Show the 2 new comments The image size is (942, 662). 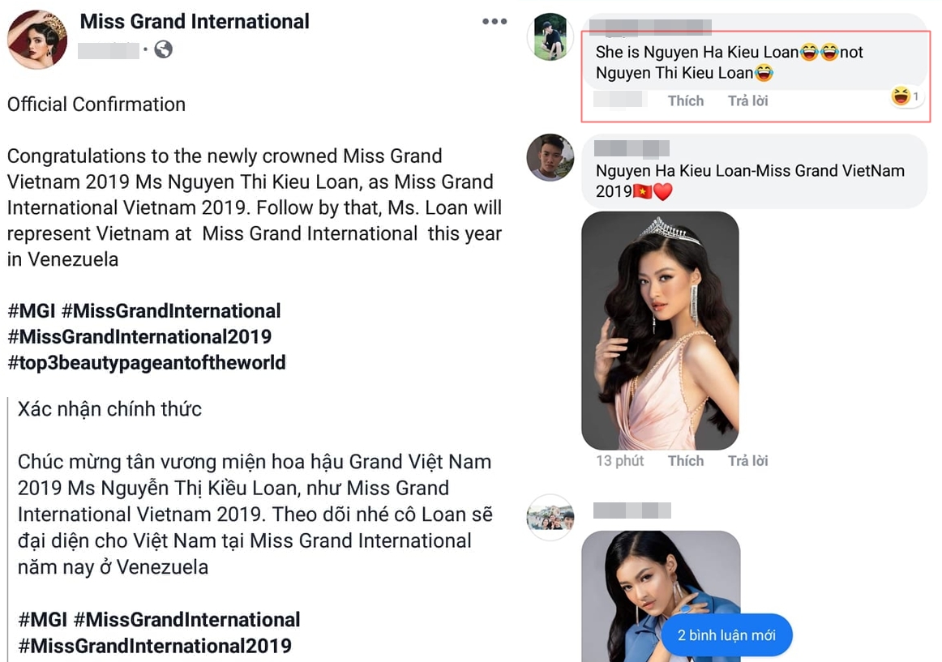tap(726, 634)
